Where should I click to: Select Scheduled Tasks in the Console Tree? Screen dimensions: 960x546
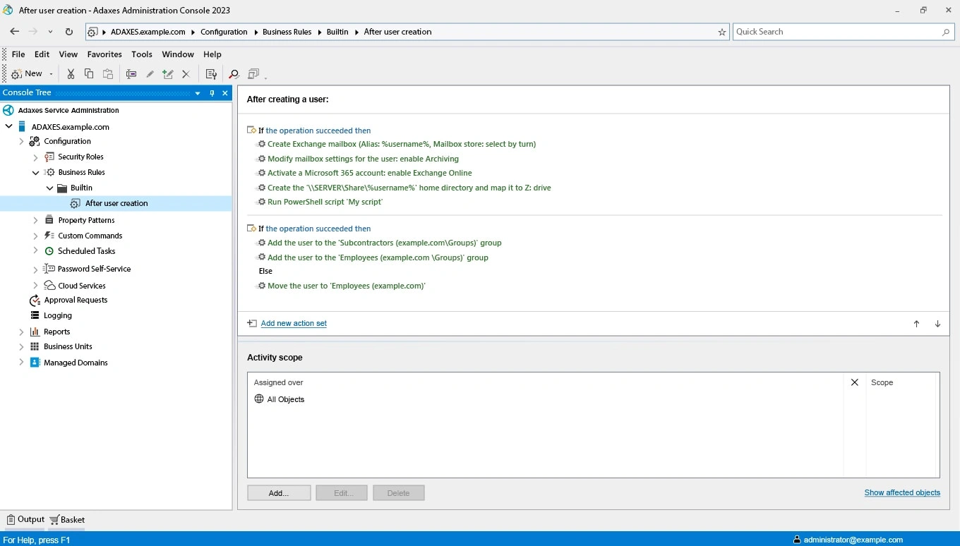click(x=86, y=251)
